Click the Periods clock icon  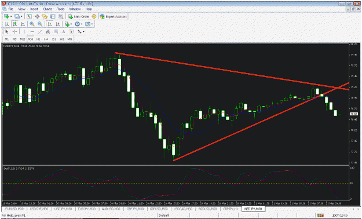[x=78, y=24]
